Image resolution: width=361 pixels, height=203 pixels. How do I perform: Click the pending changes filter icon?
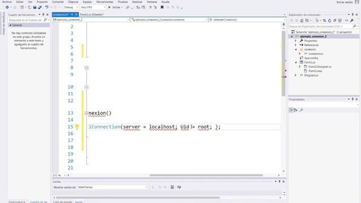pyautogui.click(x=318, y=20)
